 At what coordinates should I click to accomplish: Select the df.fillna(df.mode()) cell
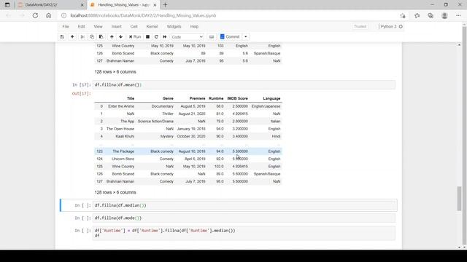[x=244, y=218]
